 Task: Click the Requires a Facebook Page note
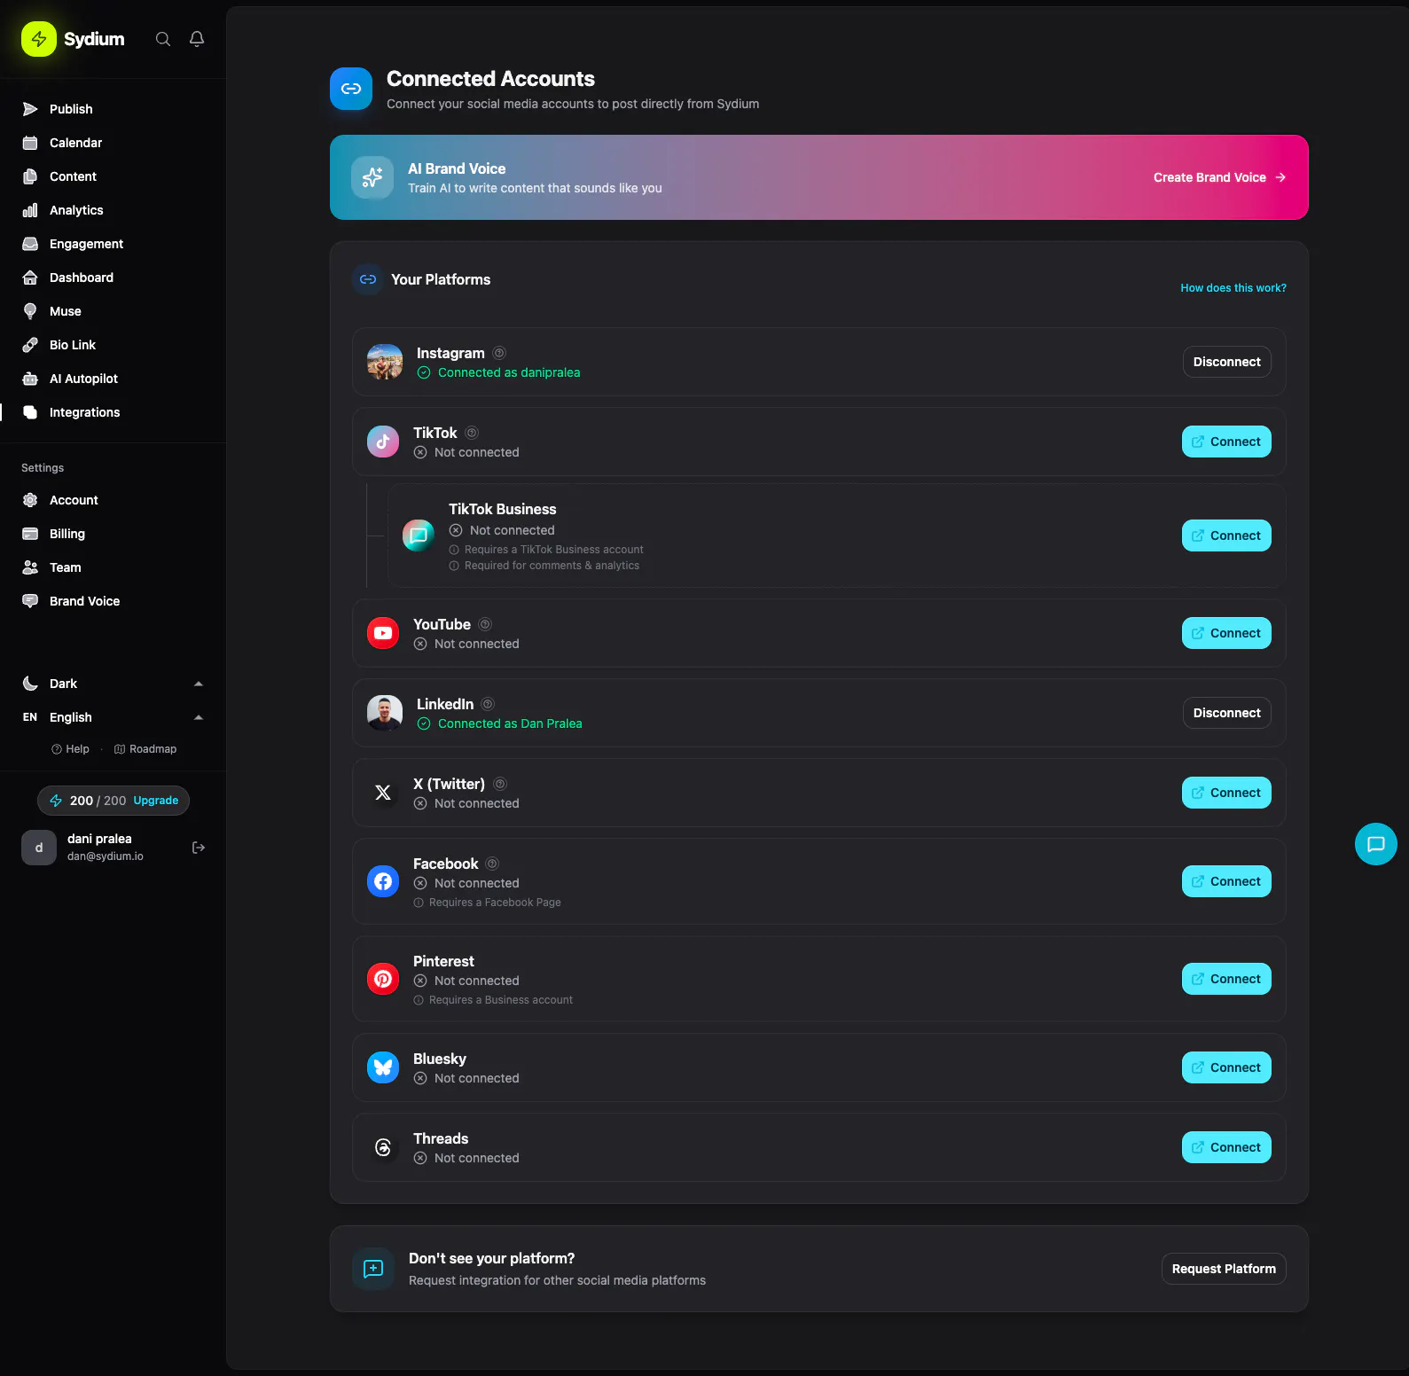488,903
